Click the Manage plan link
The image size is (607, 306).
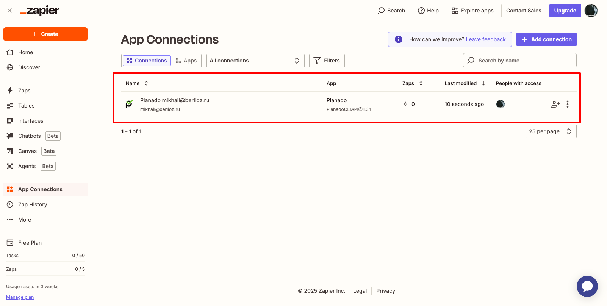[20, 297]
